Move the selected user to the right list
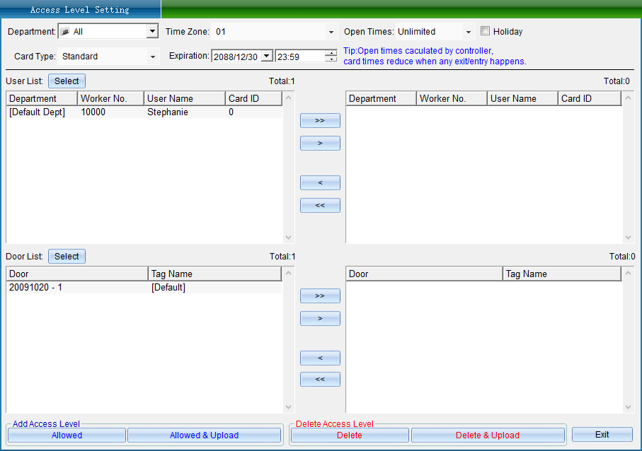642x451 pixels. (x=320, y=143)
